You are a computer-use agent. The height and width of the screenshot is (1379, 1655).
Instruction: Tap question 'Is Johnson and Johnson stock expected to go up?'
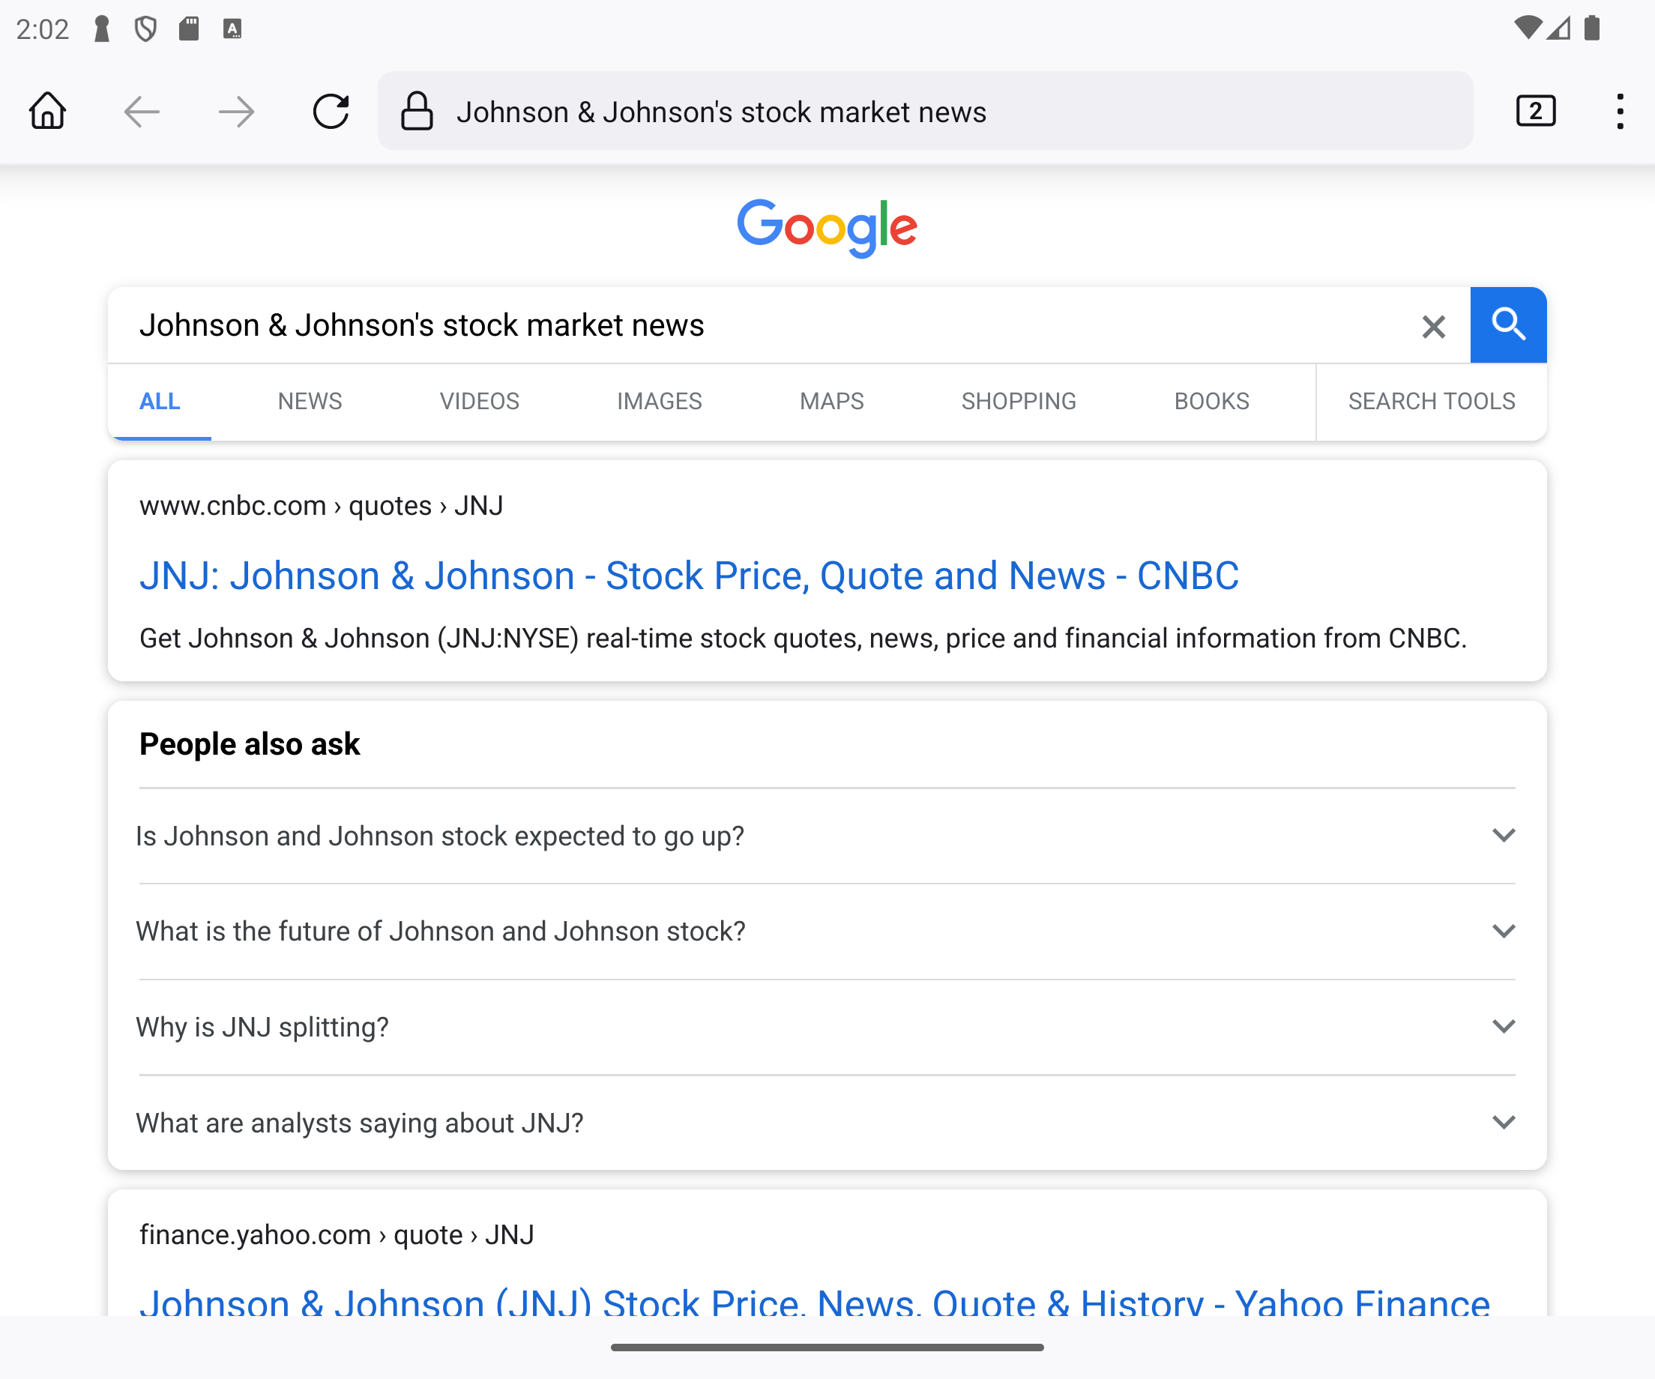pyautogui.click(x=440, y=836)
